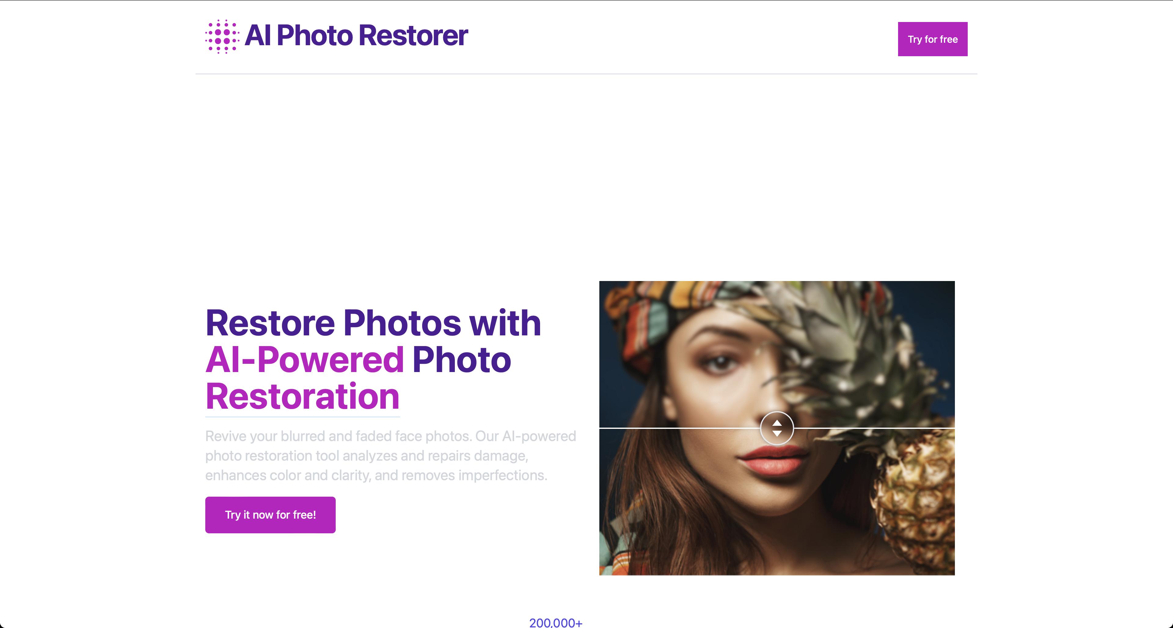This screenshot has height=628, width=1173.
Task: Click the sharp restored lower photo half
Action: coord(777,502)
